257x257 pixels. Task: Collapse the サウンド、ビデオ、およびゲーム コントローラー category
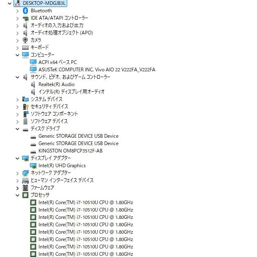coord(17,77)
